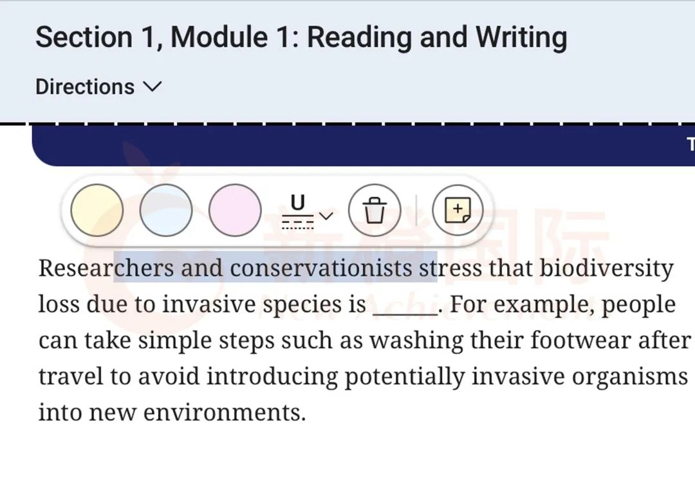Apply the pink highlight color
695x477 pixels.
tap(235, 210)
